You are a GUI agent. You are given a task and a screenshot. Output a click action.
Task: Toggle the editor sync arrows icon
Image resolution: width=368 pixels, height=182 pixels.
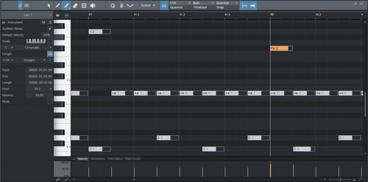[20, 6]
